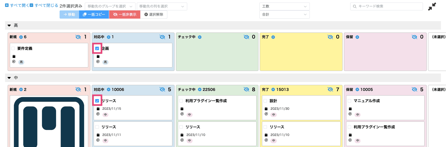The height and width of the screenshot is (147, 446).
Task: Click the 一括非表示 button
Action: pyautogui.click(x=125, y=15)
